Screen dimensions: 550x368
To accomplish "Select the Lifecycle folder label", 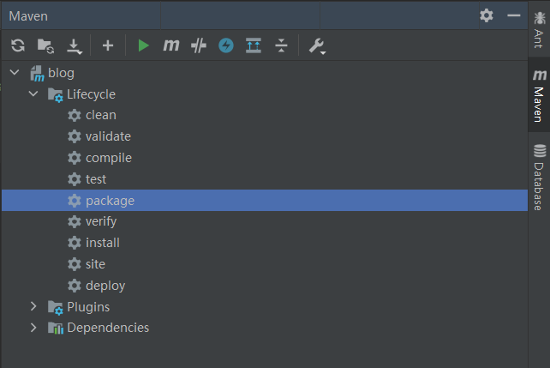I will coord(91,94).
